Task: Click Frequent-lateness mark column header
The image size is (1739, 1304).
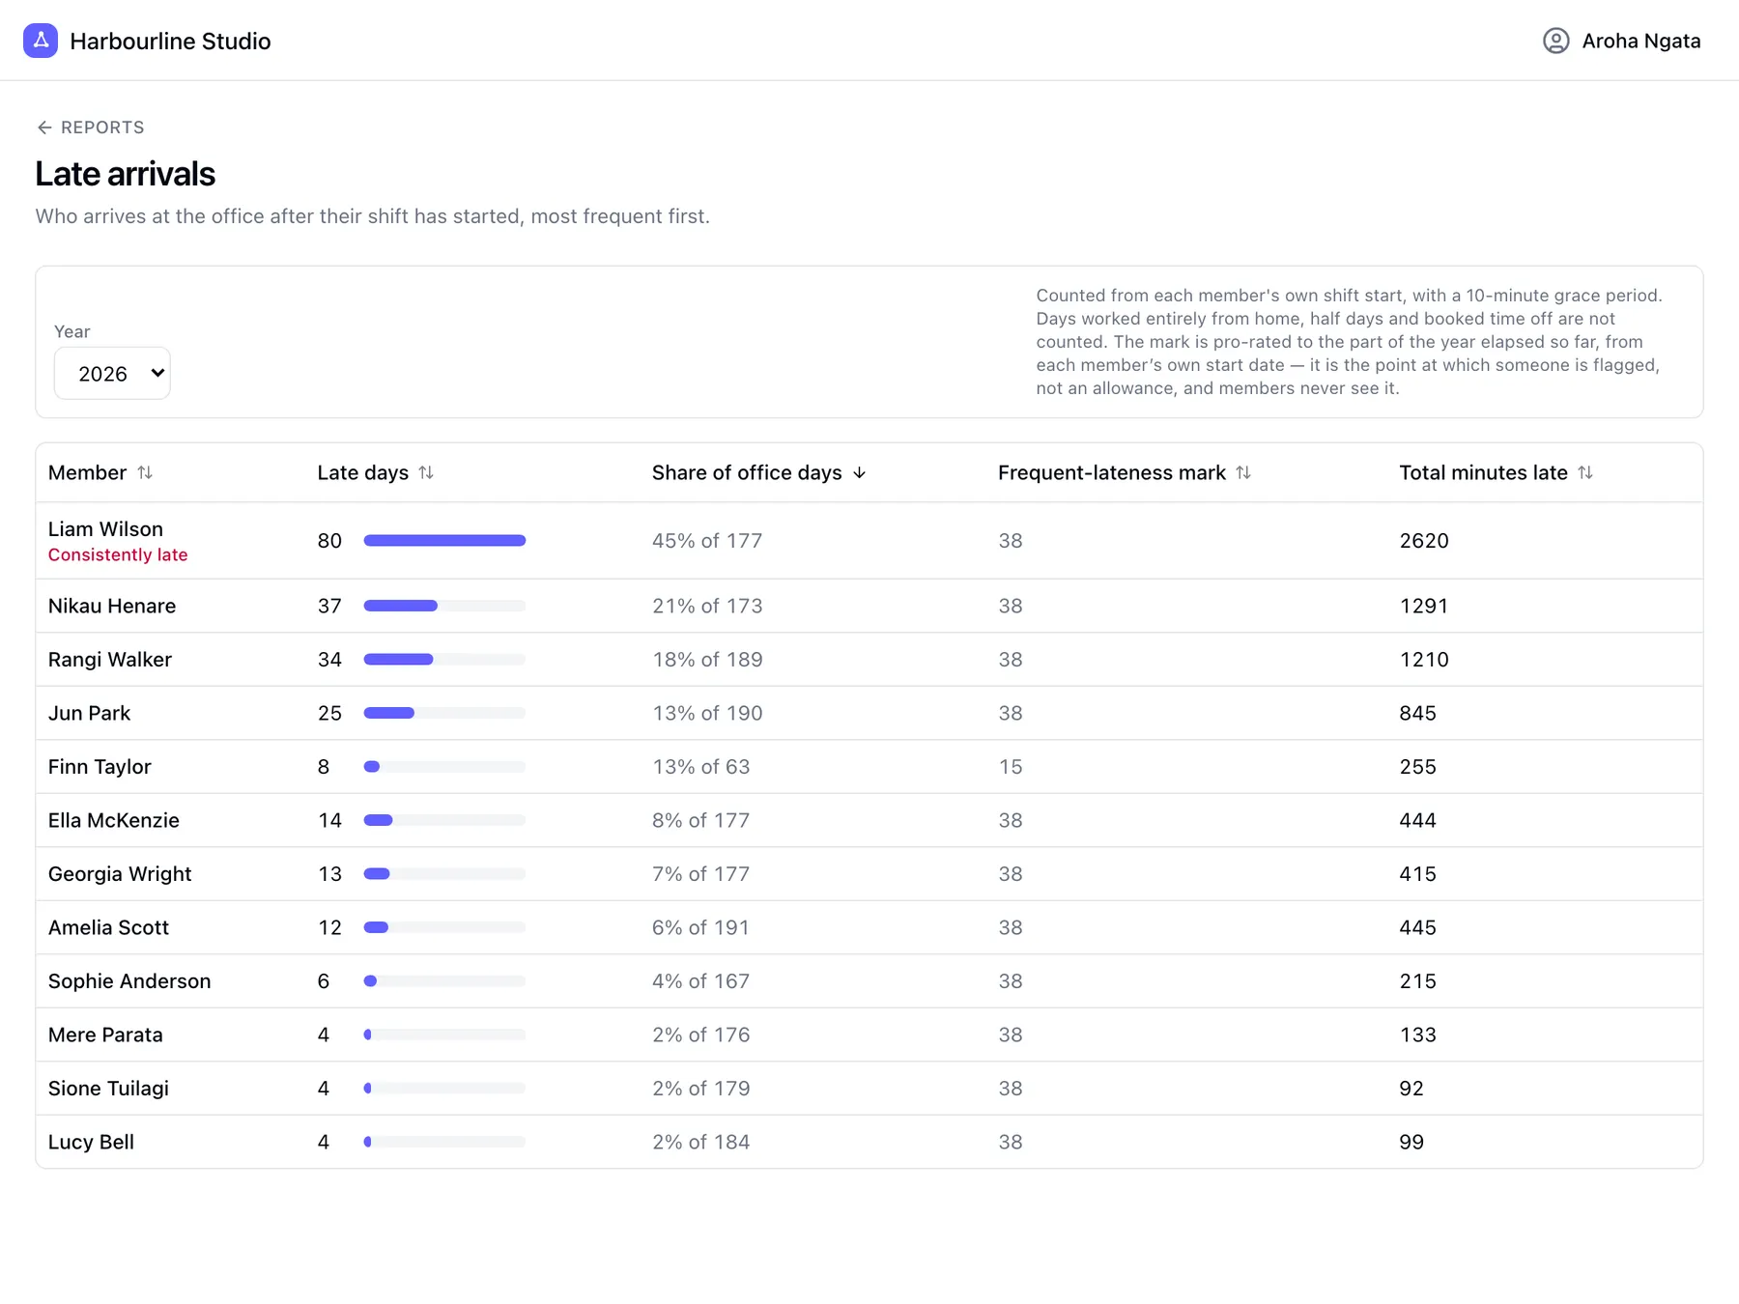Action: [1112, 472]
